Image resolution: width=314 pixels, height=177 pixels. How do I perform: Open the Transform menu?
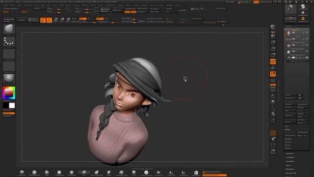pyautogui.click(x=159, y=5)
